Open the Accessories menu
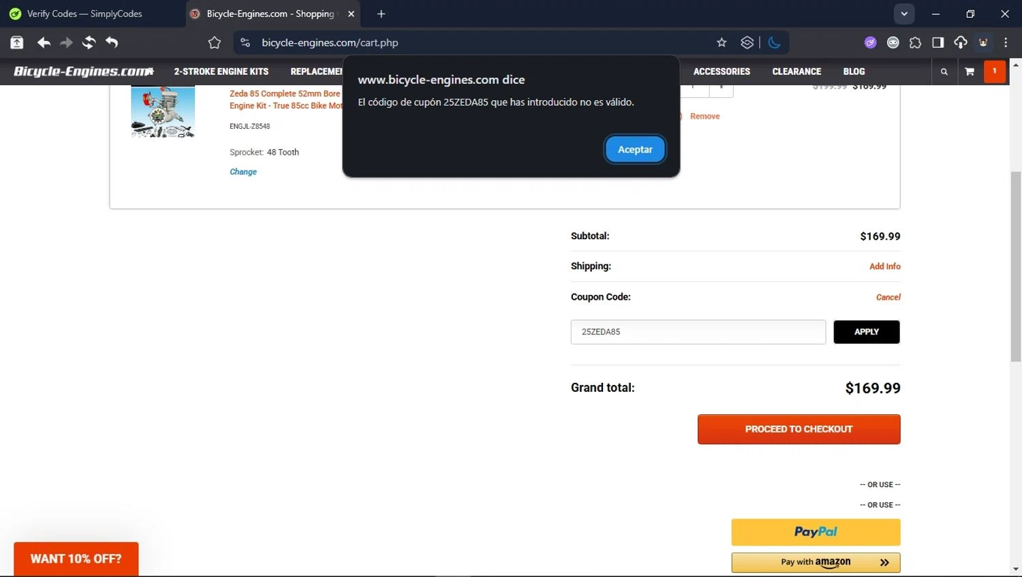1022x577 pixels. [722, 72]
